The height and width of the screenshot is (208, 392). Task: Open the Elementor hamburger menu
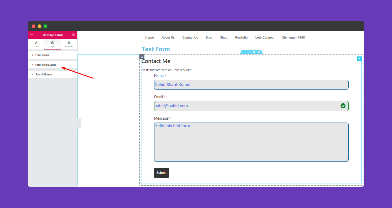(x=32, y=35)
